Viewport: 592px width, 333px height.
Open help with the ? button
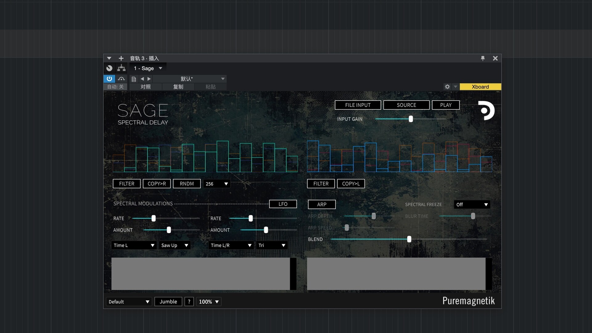[189, 302]
